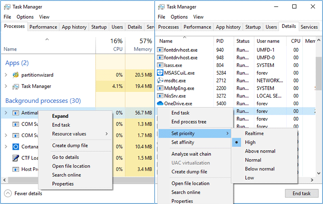323x204 pixels.
Task: Set priority to Above normal
Action: (x=260, y=151)
